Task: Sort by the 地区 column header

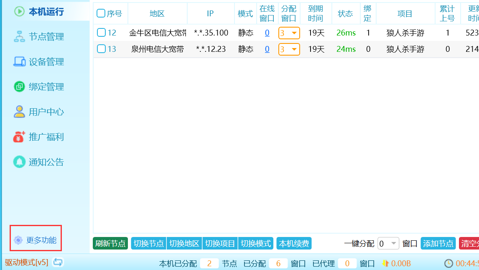Action: click(x=157, y=14)
